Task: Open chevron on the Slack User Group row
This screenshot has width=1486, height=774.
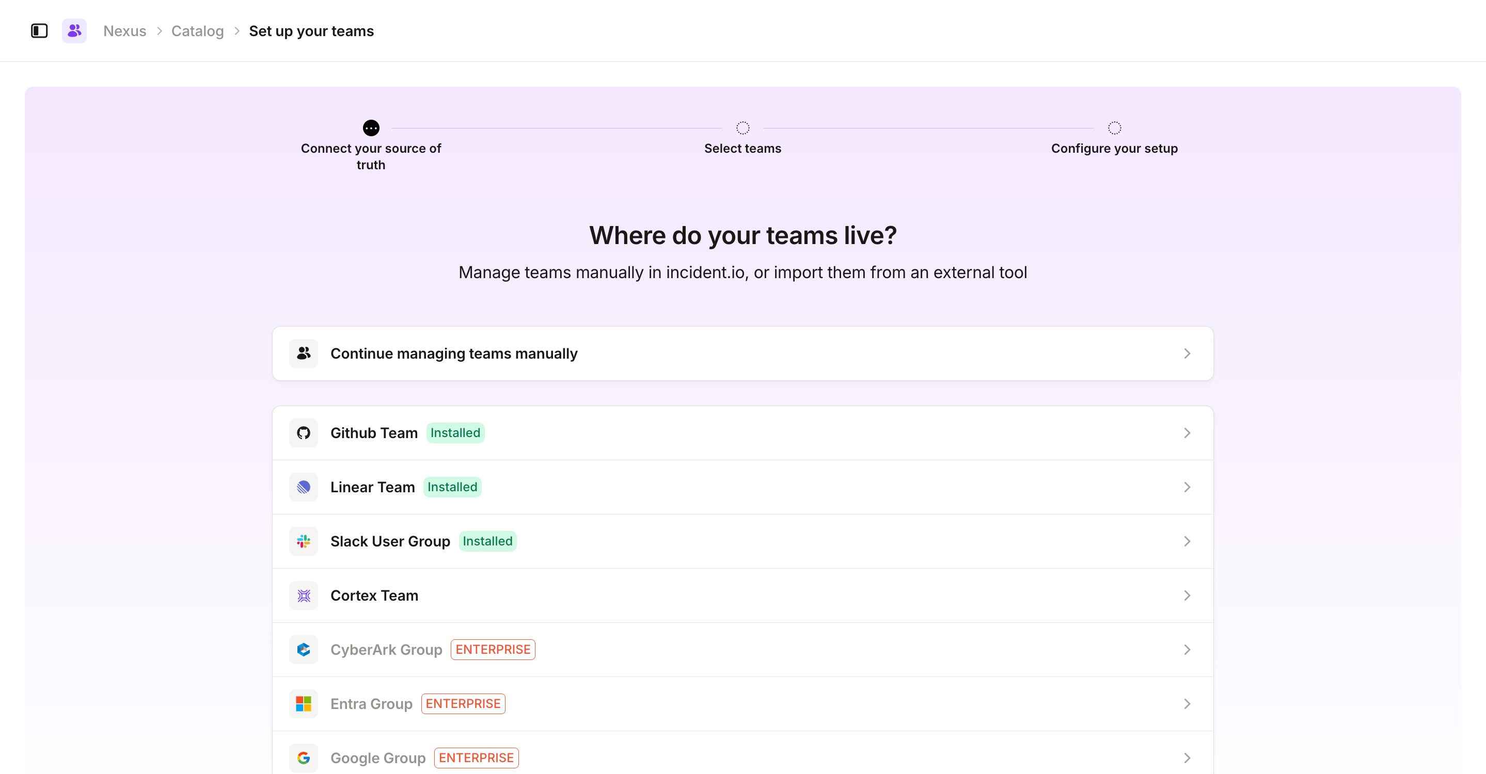Action: click(1187, 541)
